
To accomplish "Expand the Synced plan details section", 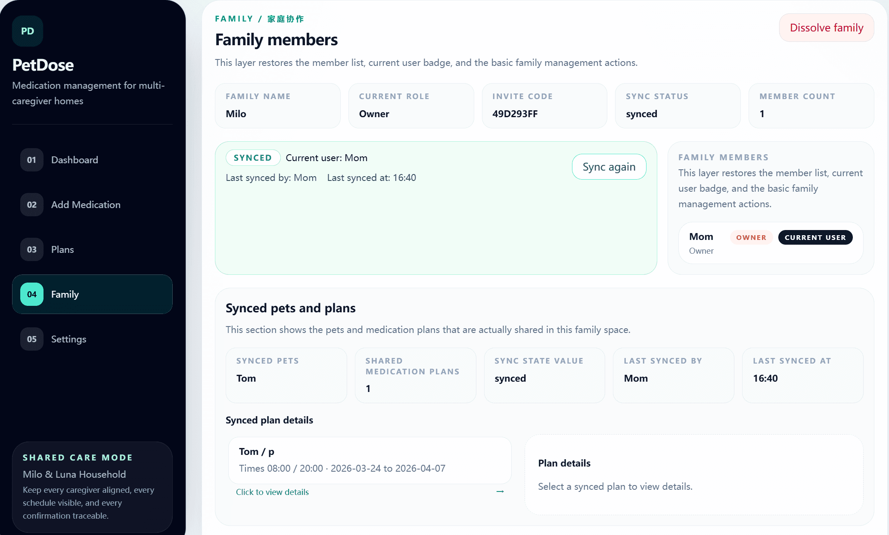I will click(269, 420).
